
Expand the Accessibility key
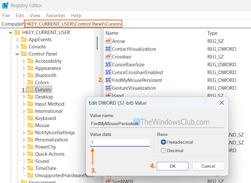(24, 61)
